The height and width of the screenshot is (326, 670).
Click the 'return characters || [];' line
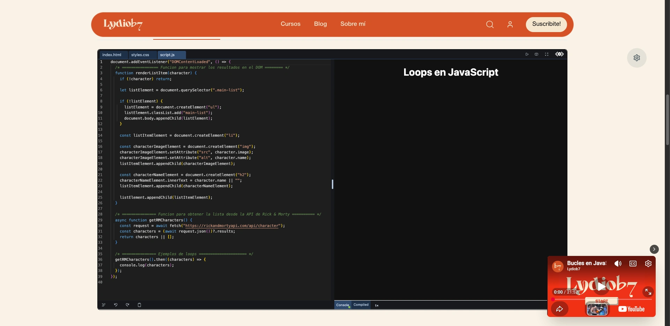point(147,237)
